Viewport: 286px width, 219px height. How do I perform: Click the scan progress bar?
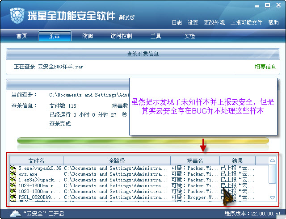coord(143,141)
